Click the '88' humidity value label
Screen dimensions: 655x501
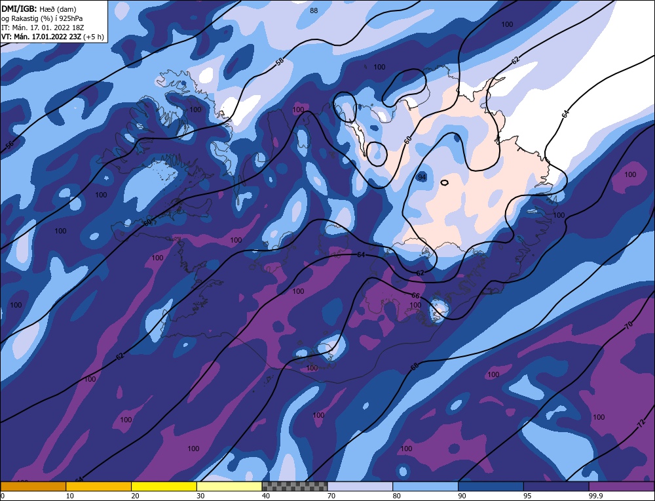314,10
